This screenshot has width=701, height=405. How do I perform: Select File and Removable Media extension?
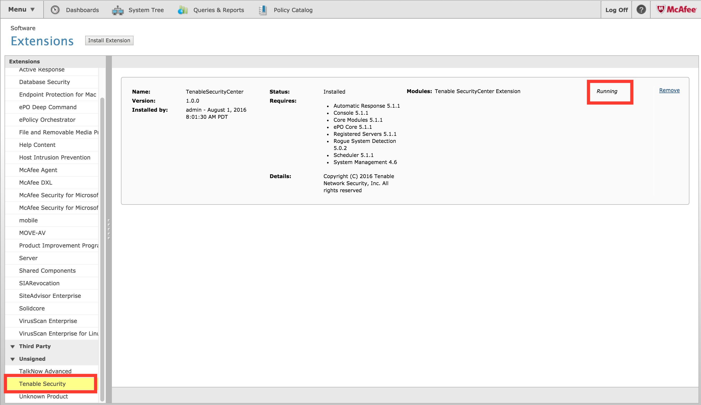[52, 132]
